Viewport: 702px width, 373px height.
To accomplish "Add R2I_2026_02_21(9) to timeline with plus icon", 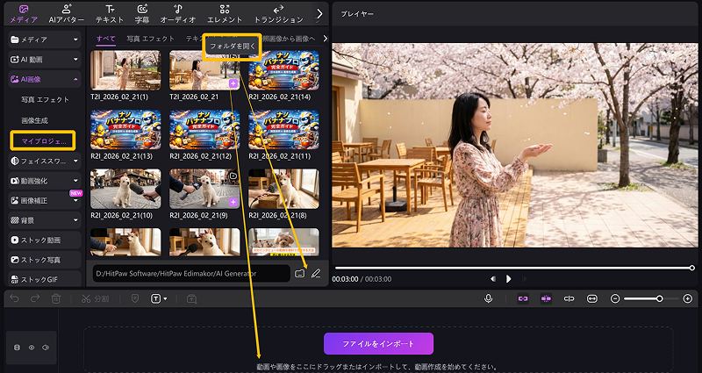I will coord(233,203).
